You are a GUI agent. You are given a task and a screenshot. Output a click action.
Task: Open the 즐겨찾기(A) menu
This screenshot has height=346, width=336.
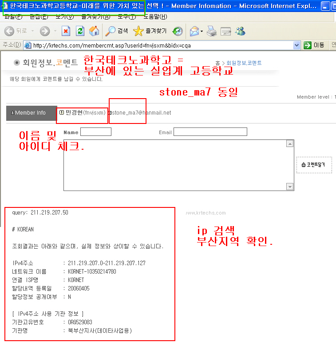96,17
